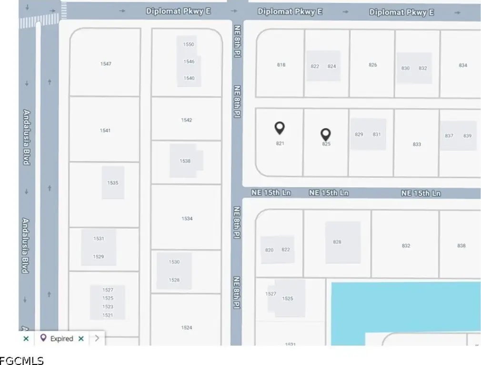Click the building labeled 1538
Image resolution: width=481 pixels, height=365 pixels.
185,161
